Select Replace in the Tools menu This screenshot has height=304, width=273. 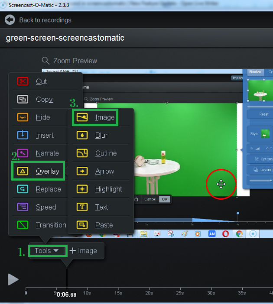tap(40, 189)
